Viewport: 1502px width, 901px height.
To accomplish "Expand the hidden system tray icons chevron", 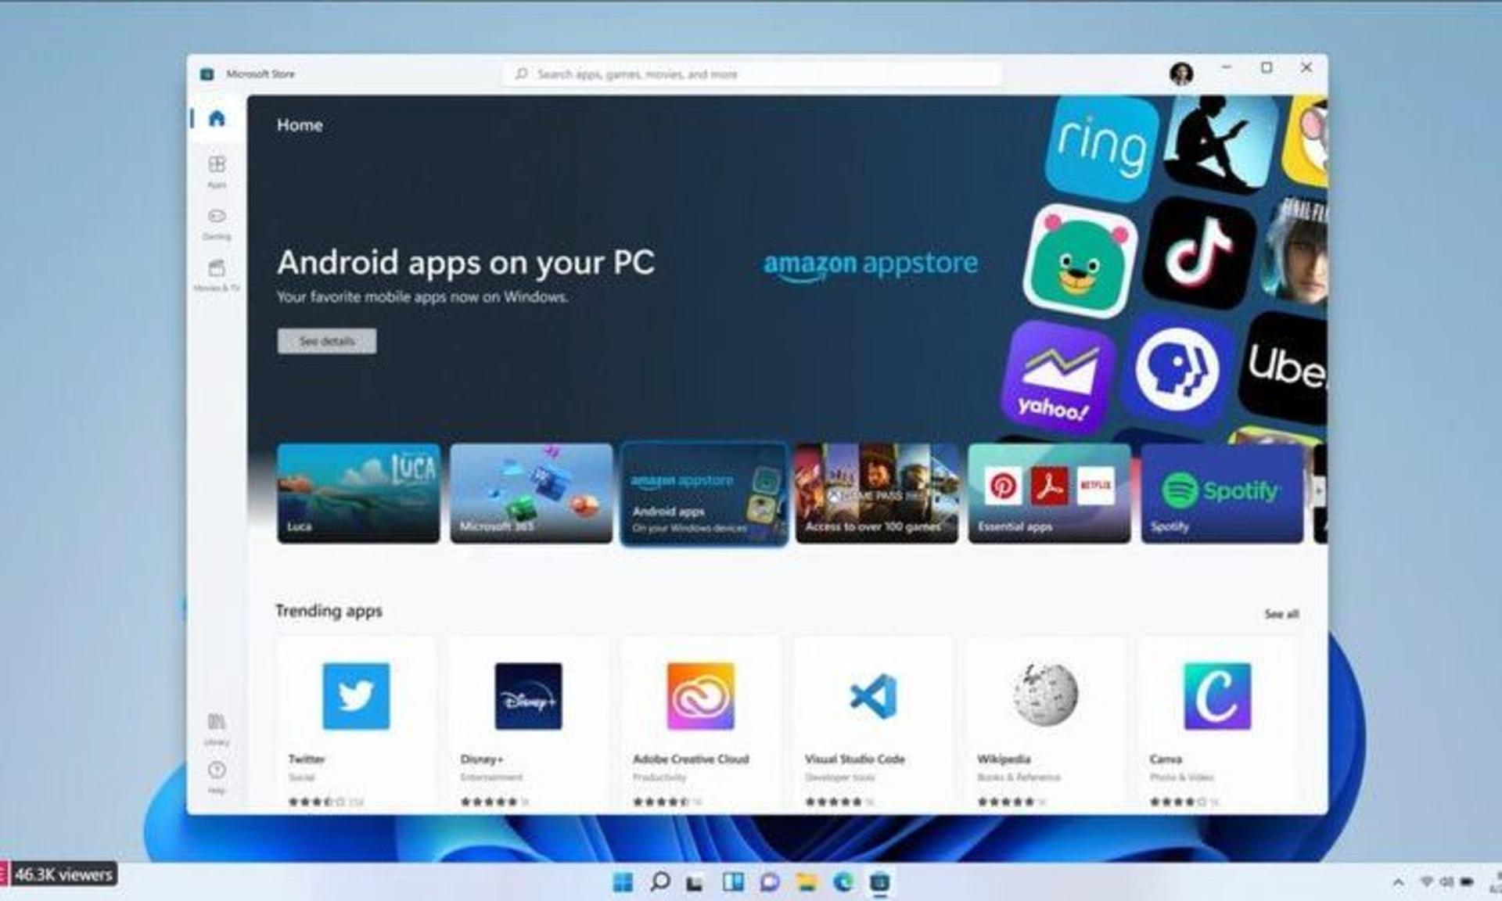I will 1398,883.
